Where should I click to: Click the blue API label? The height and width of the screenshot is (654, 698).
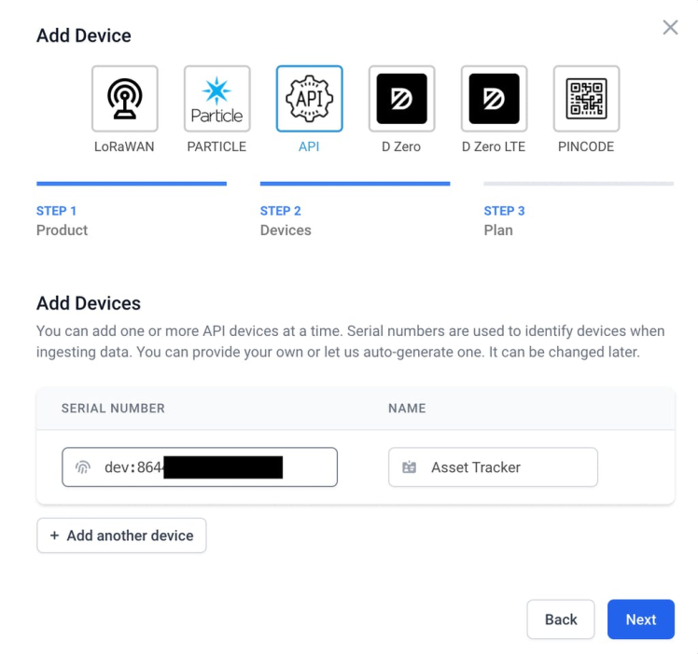(x=309, y=146)
